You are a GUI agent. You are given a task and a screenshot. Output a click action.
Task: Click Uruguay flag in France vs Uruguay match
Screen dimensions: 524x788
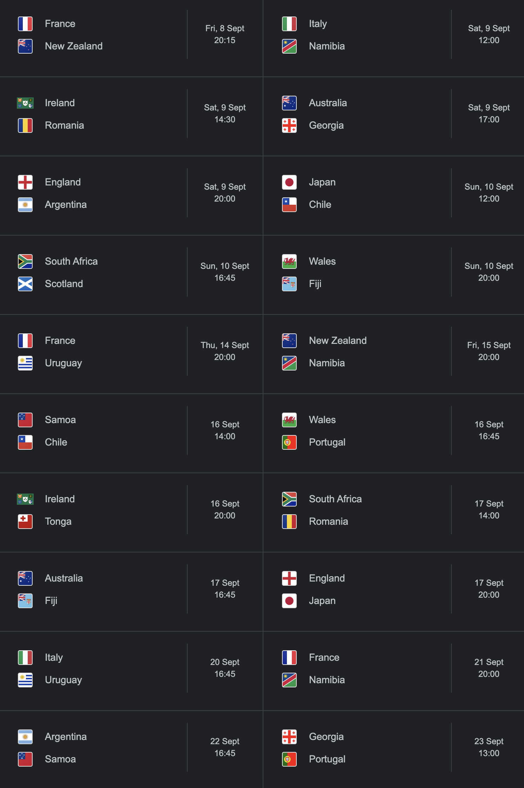click(25, 363)
